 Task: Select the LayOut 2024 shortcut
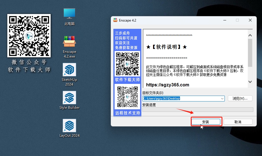point(69,128)
